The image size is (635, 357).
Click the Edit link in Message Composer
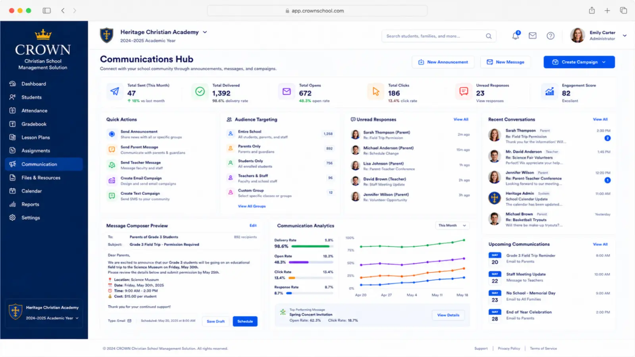[253, 225]
